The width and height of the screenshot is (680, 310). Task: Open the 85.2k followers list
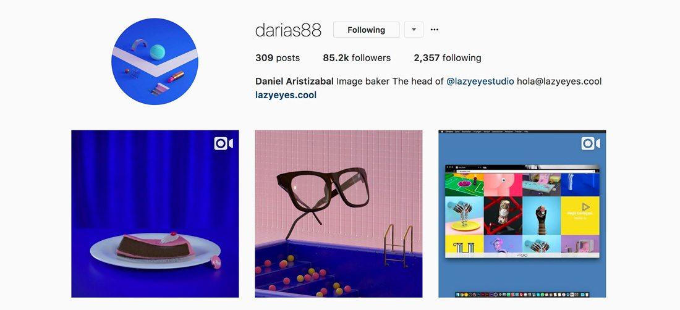tap(357, 58)
